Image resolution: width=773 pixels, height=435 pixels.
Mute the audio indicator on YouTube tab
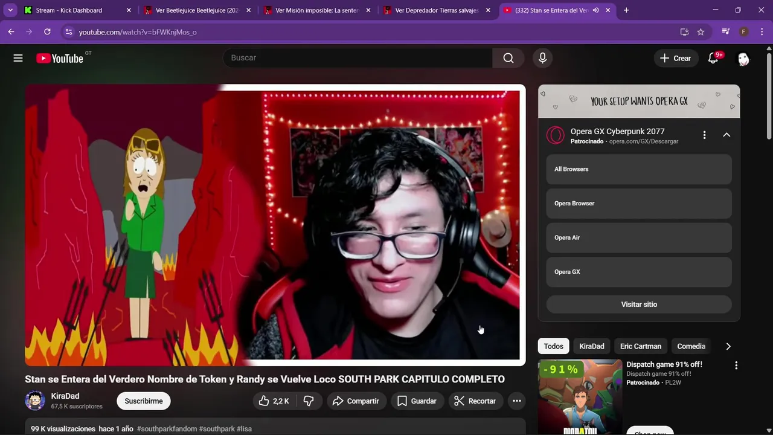point(595,10)
